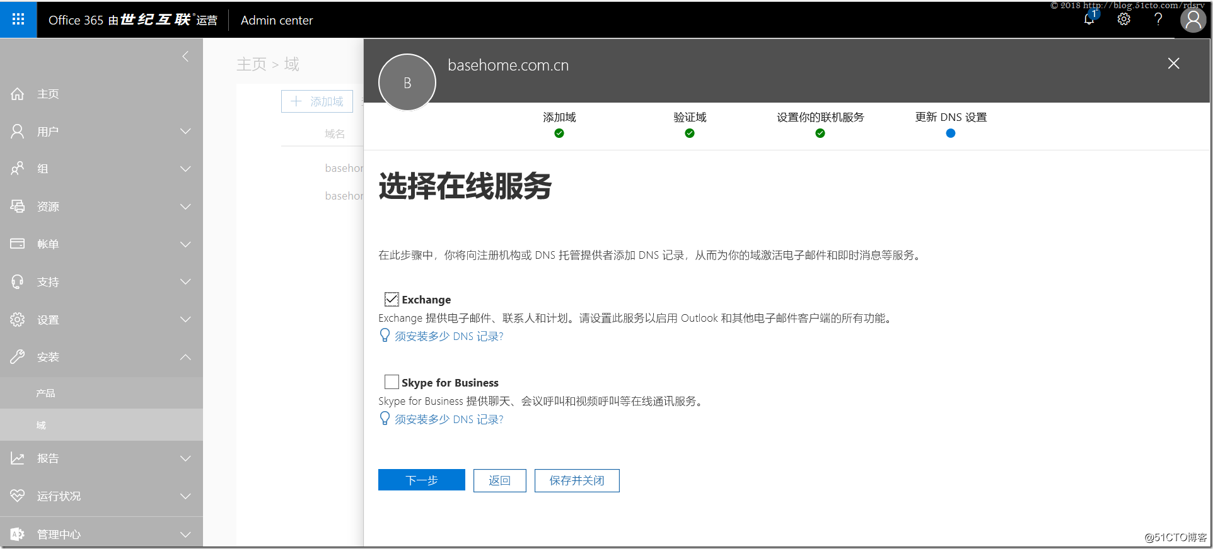
Task: Click the 域名 column header
Action: point(335,133)
